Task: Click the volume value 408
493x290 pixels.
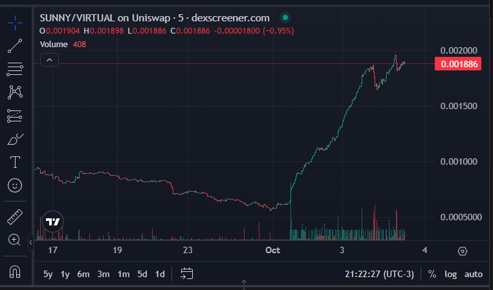Action: [79, 45]
